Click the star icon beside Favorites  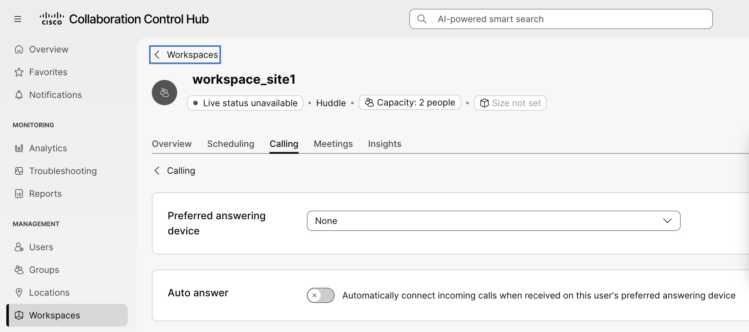click(19, 72)
